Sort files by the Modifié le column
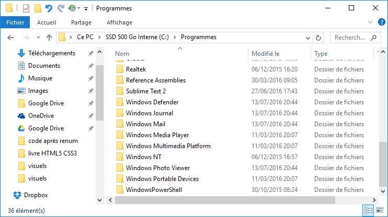388x217 pixels. pos(266,54)
